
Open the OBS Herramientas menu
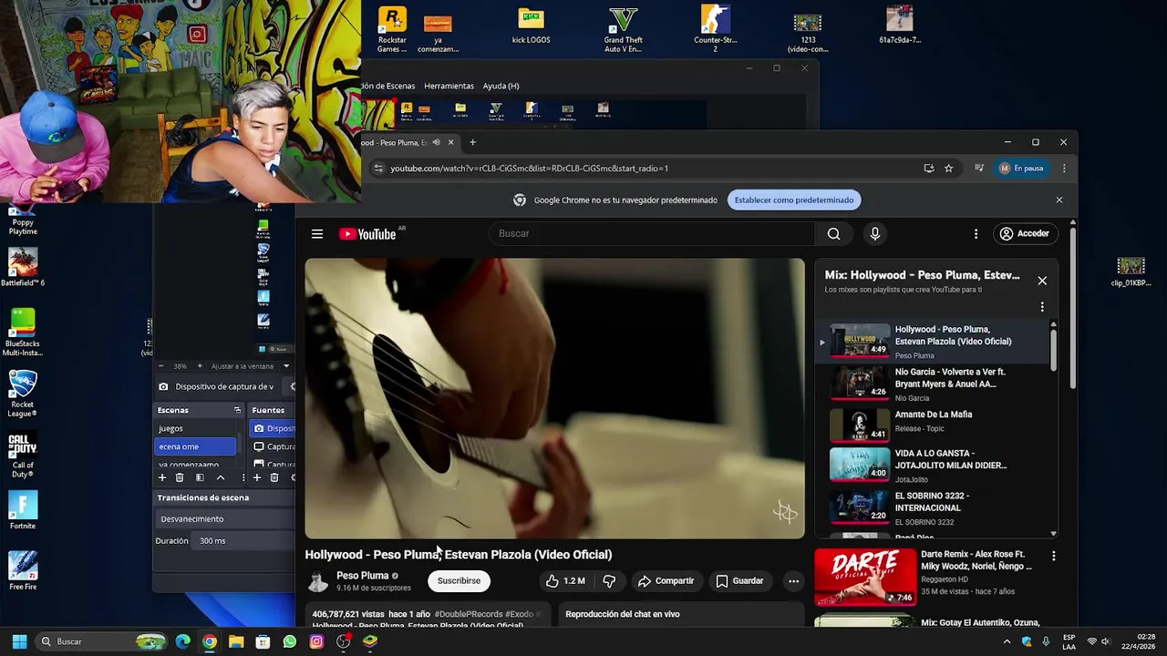[x=449, y=86]
